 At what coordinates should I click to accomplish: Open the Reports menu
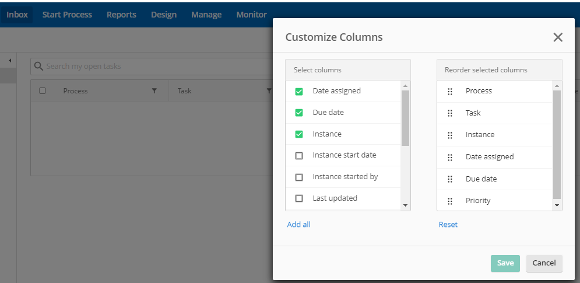(x=121, y=15)
